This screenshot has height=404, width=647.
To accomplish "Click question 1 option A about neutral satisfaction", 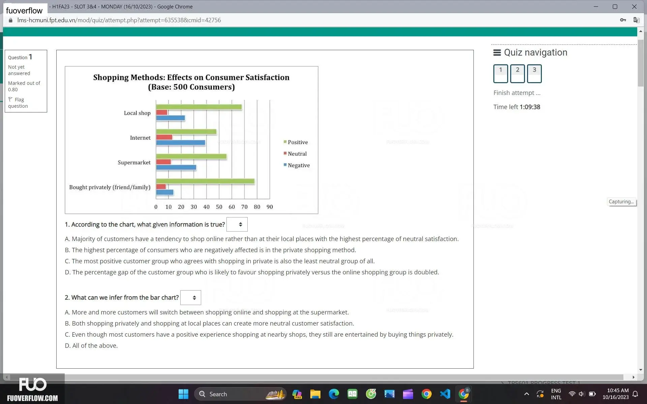I will [x=261, y=239].
